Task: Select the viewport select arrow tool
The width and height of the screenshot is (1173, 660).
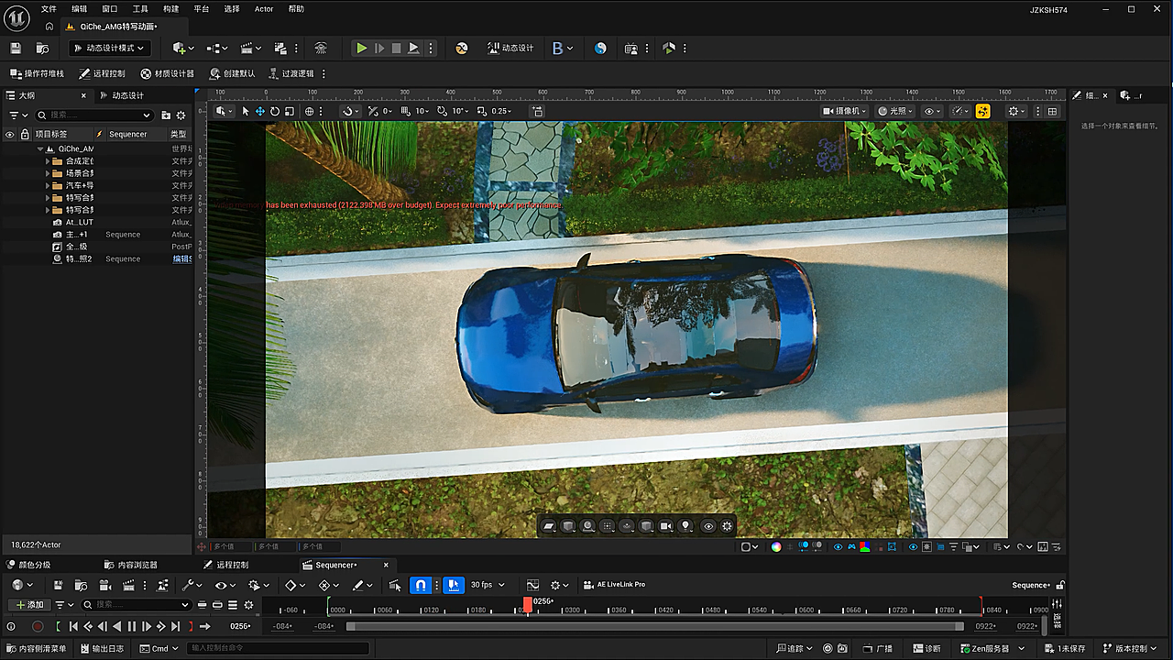Action: point(245,111)
